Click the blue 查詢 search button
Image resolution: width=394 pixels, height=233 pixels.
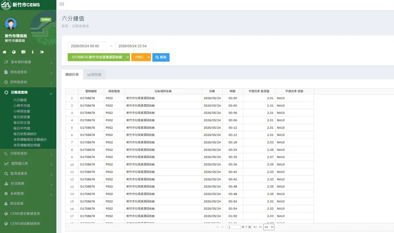click(x=161, y=57)
